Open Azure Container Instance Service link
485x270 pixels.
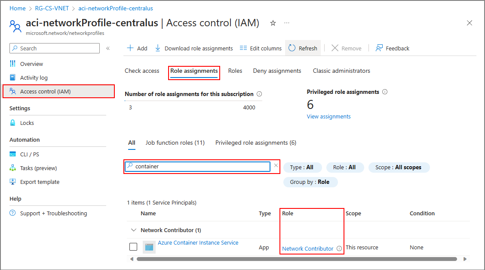[198, 243]
